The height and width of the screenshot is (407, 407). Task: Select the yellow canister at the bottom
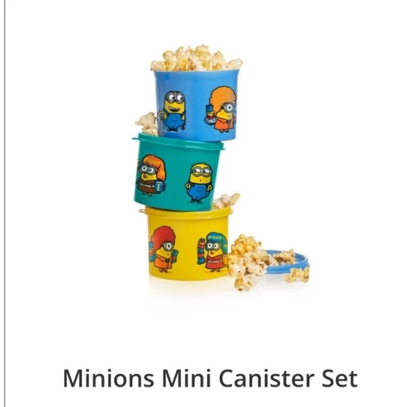pos(188,244)
